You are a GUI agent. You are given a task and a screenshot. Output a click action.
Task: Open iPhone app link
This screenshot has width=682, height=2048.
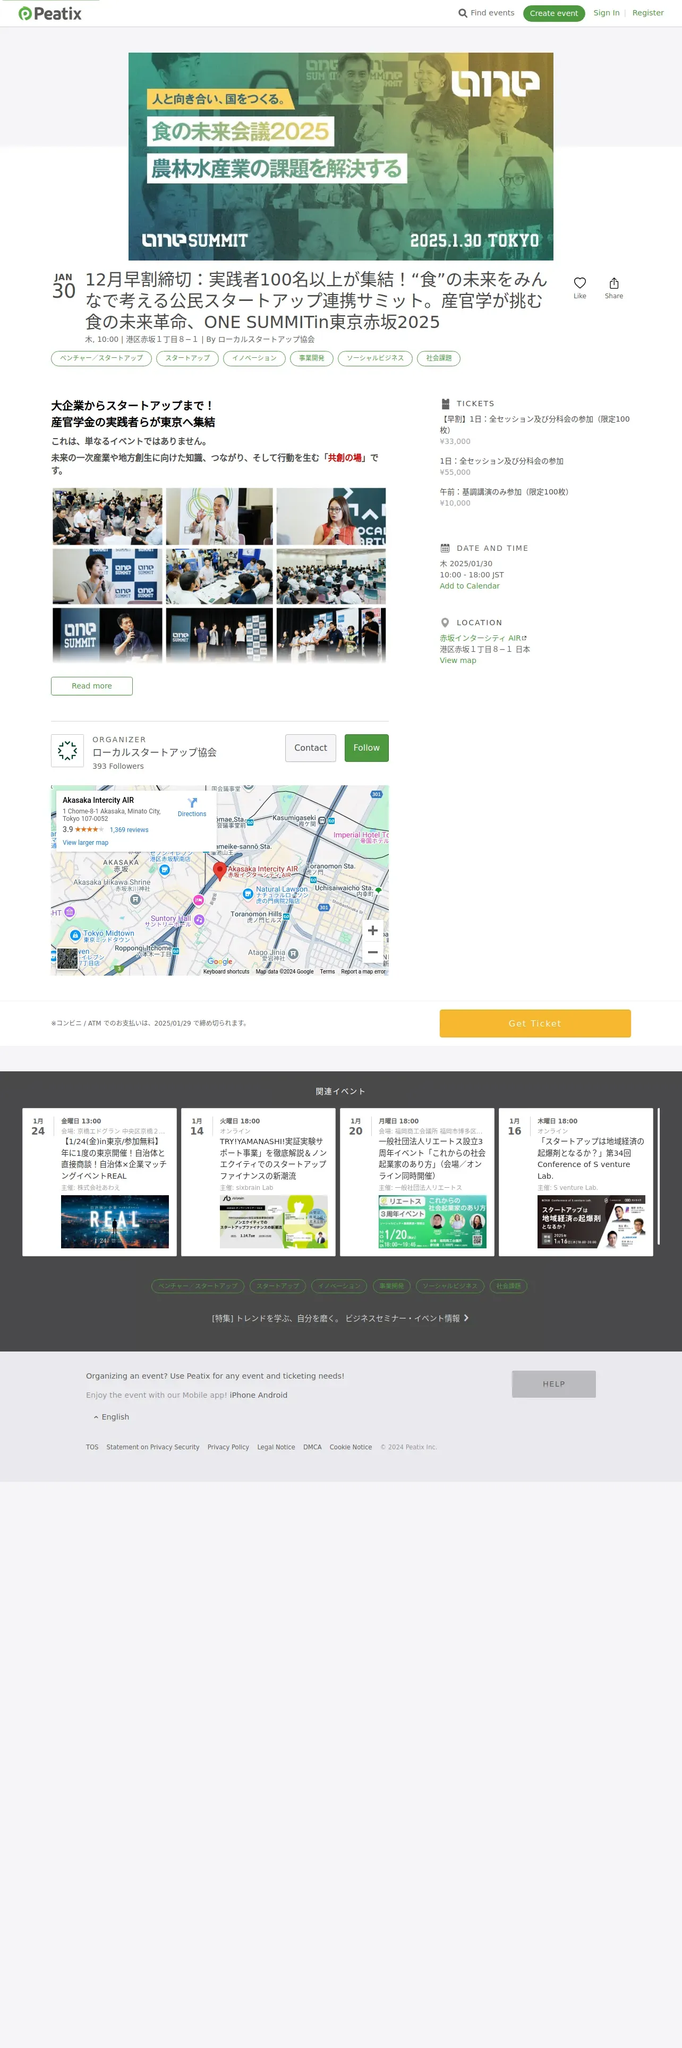(242, 1395)
